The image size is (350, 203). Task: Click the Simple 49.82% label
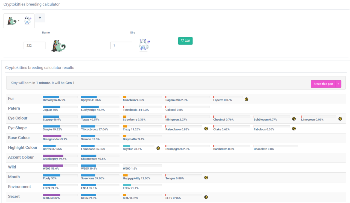52,129
